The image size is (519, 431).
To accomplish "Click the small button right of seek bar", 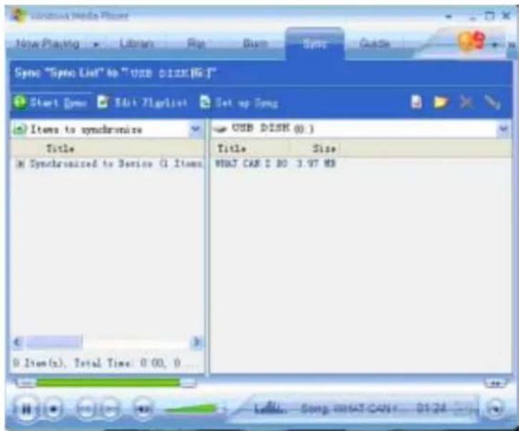I will point(495,383).
